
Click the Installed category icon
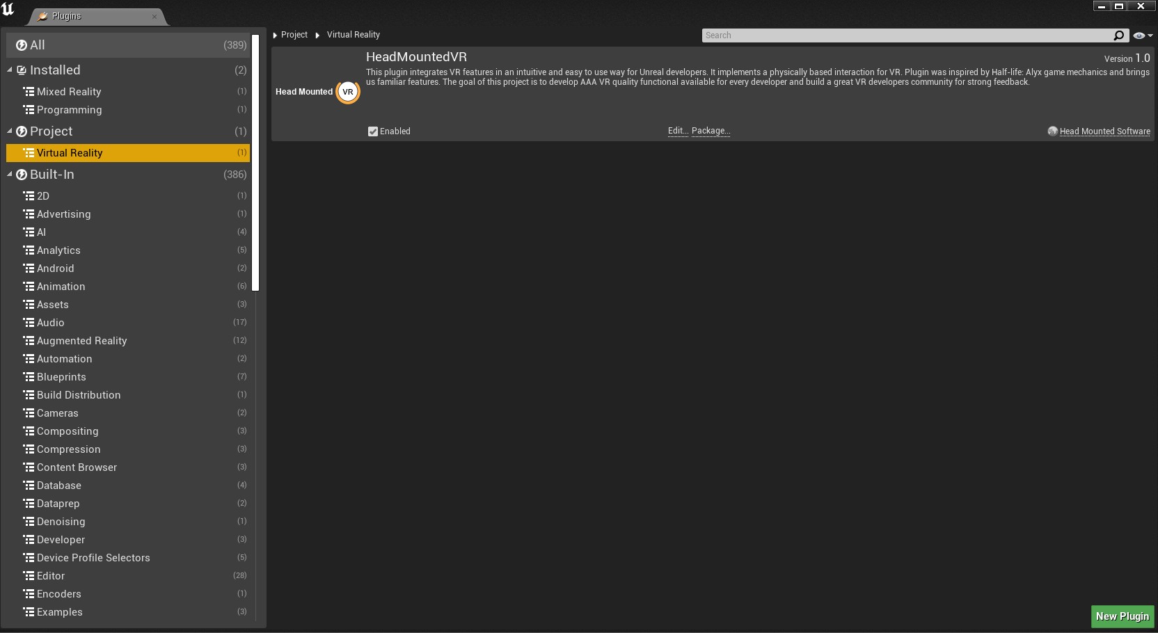point(22,70)
